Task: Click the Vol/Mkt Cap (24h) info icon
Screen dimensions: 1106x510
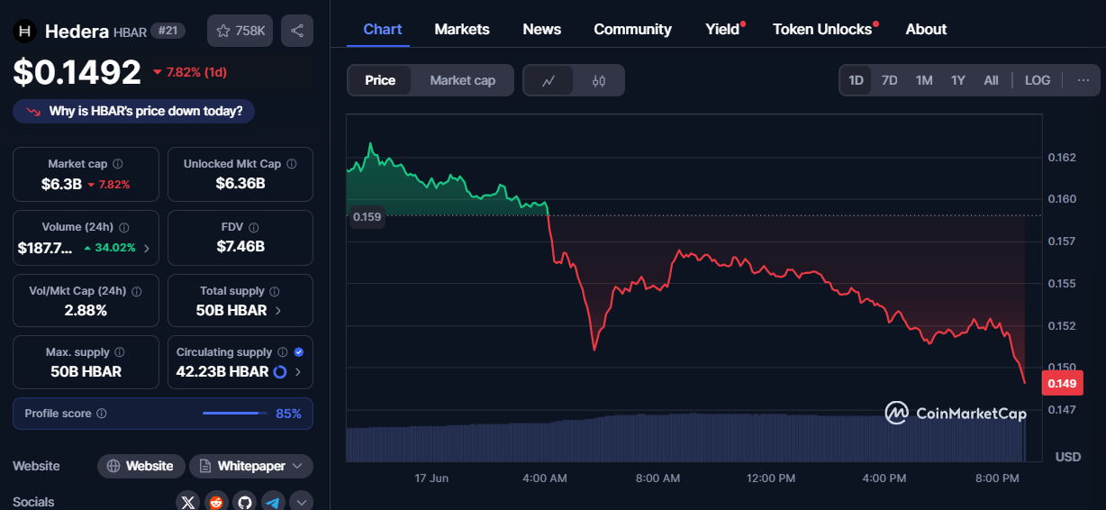Action: point(136,292)
